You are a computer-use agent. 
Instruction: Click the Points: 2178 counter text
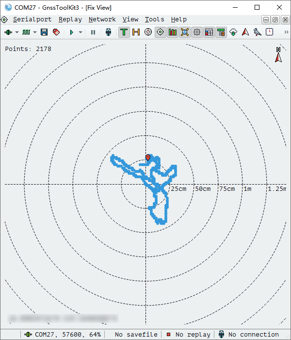[x=28, y=49]
